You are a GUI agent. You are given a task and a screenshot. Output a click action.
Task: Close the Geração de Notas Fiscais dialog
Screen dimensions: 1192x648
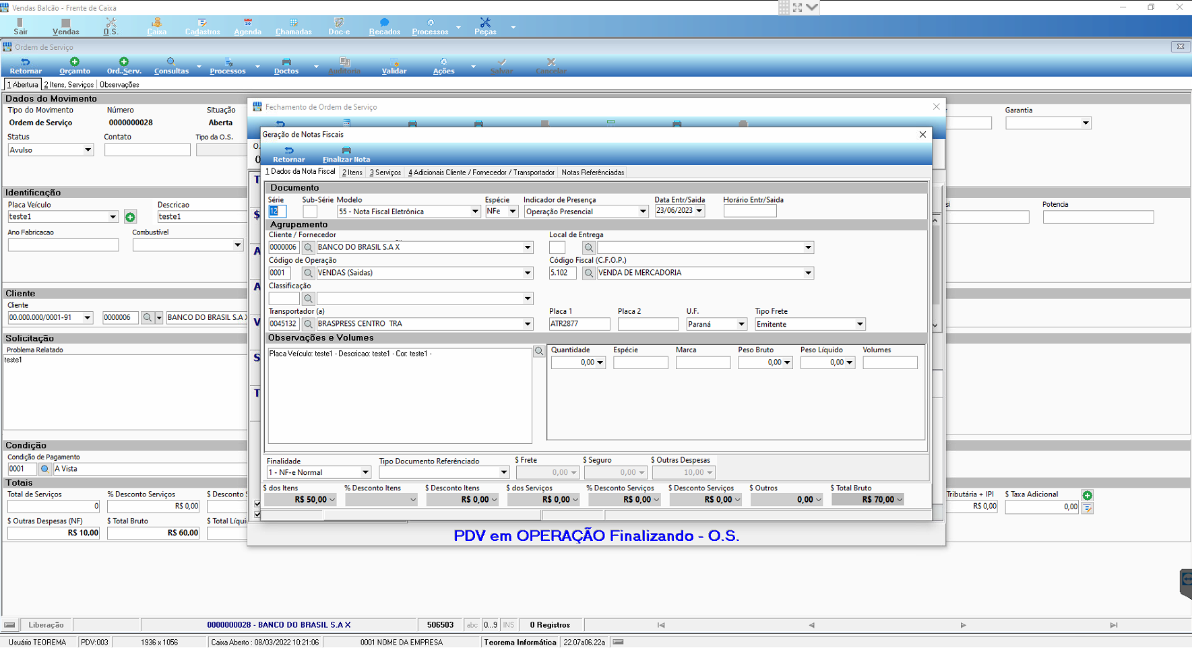(922, 135)
